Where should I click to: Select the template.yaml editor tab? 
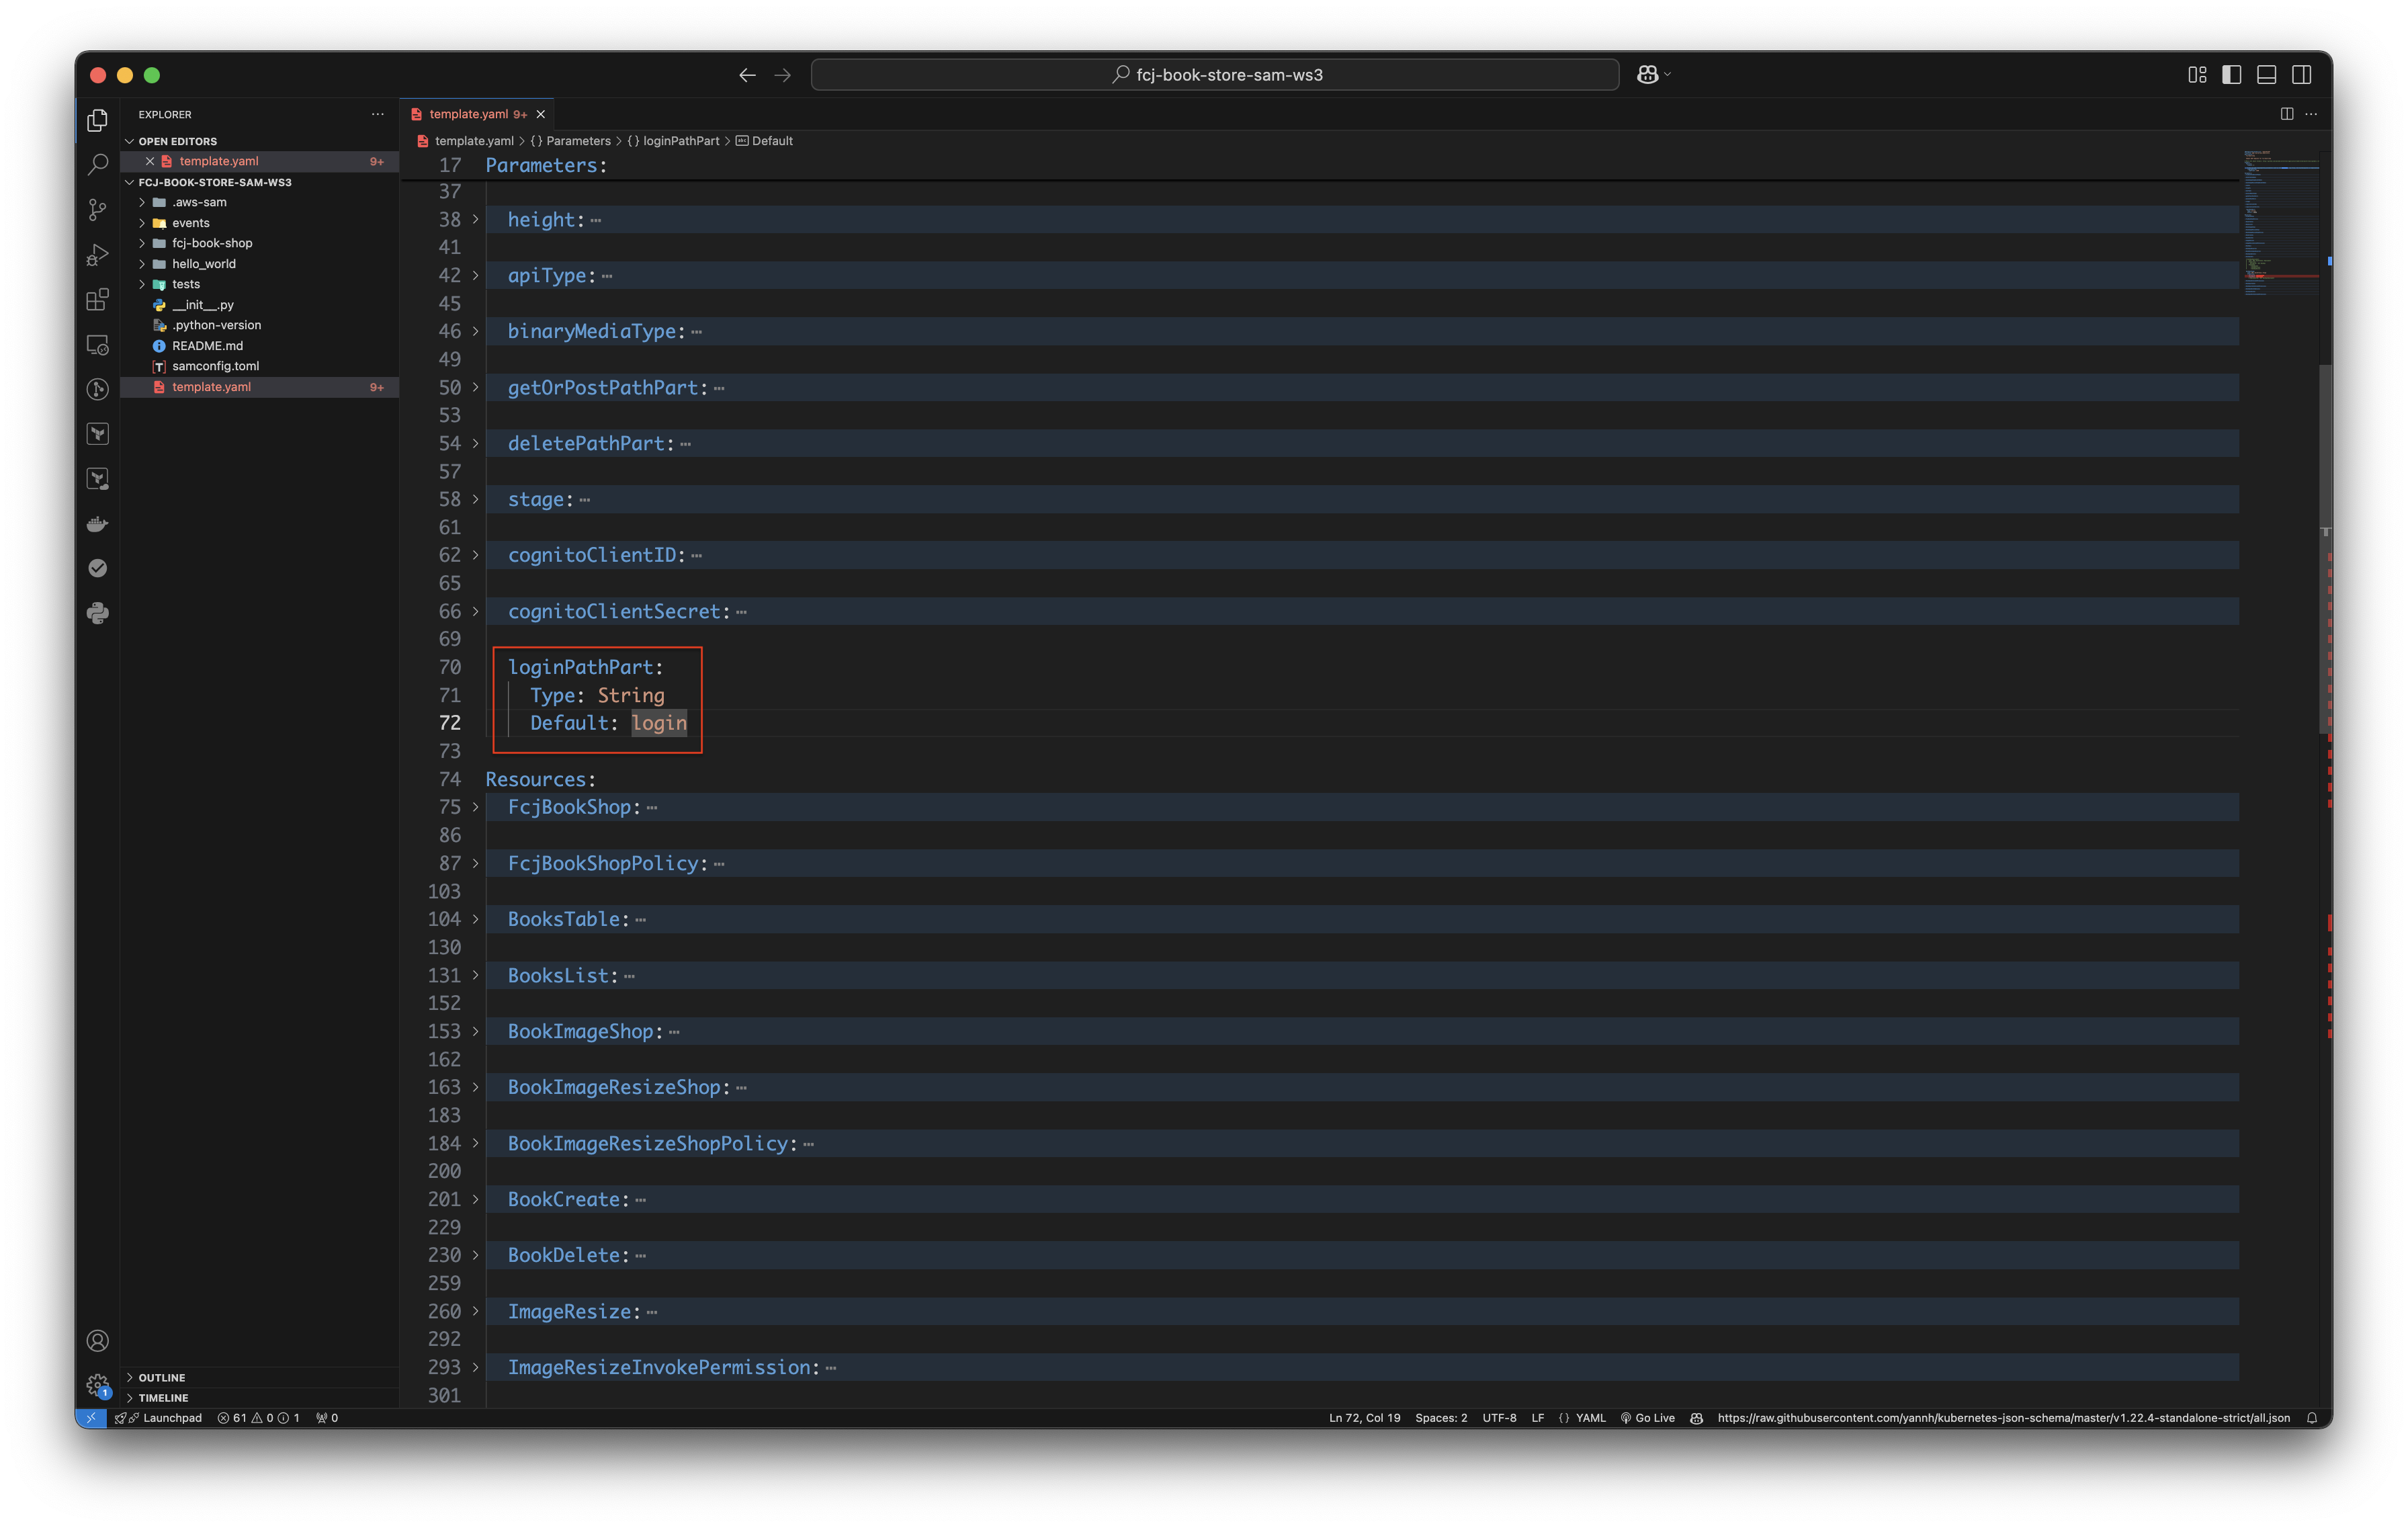pyautogui.click(x=469, y=114)
